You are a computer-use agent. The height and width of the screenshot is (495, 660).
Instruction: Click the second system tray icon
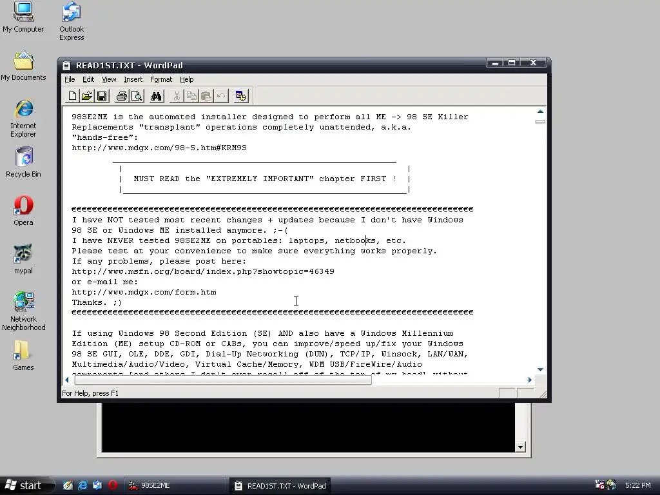611,485
